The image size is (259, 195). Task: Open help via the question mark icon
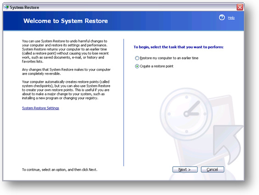click(222, 17)
